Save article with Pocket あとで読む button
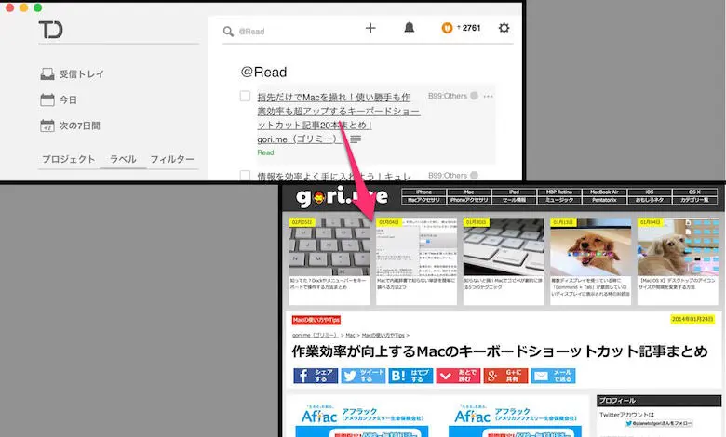726x437 pixels. tap(458, 376)
